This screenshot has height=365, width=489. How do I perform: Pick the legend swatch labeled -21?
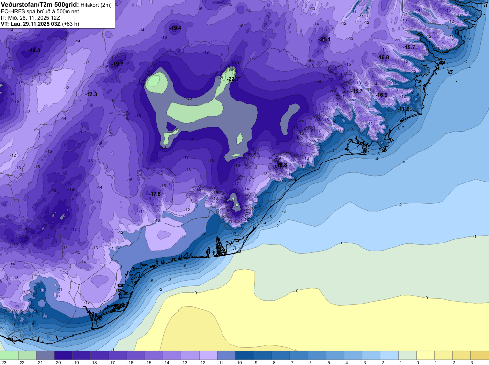coord(45,355)
